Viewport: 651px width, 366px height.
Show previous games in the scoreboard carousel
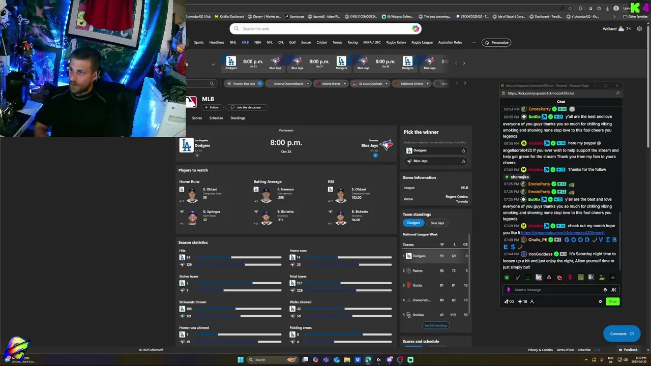tap(456, 63)
